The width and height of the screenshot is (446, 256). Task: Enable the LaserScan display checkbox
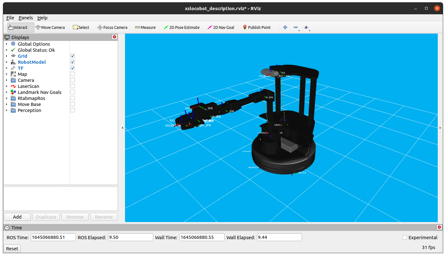click(73, 86)
